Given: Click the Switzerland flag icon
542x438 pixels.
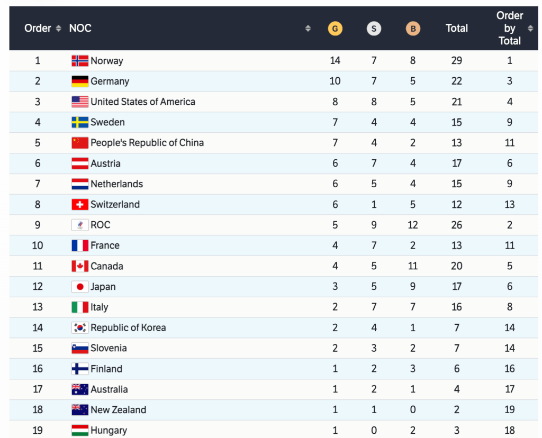Looking at the screenshot, I should click(80, 205).
